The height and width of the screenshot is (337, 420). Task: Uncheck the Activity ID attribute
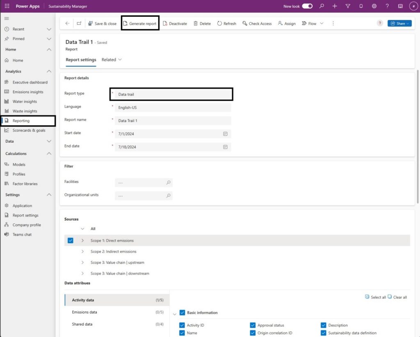click(x=182, y=325)
